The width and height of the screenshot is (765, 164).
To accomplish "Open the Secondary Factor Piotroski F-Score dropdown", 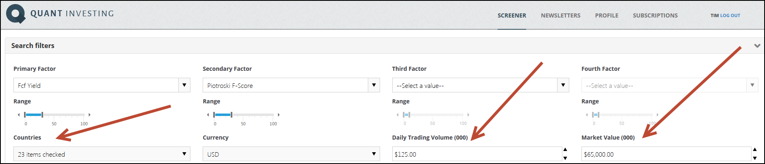I will tap(291, 85).
